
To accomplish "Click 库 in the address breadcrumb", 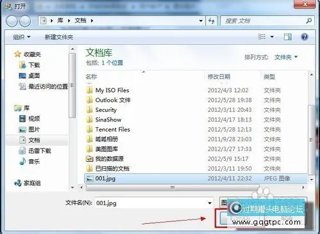I will (60, 20).
